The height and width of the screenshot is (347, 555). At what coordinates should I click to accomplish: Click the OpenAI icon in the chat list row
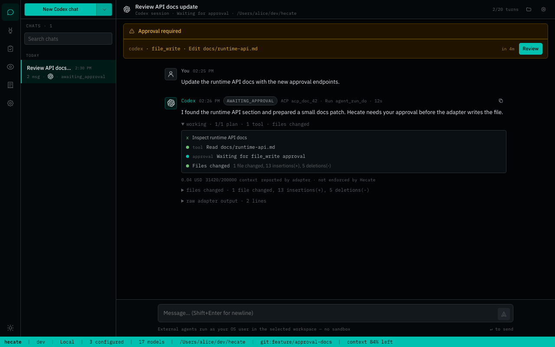(51, 76)
